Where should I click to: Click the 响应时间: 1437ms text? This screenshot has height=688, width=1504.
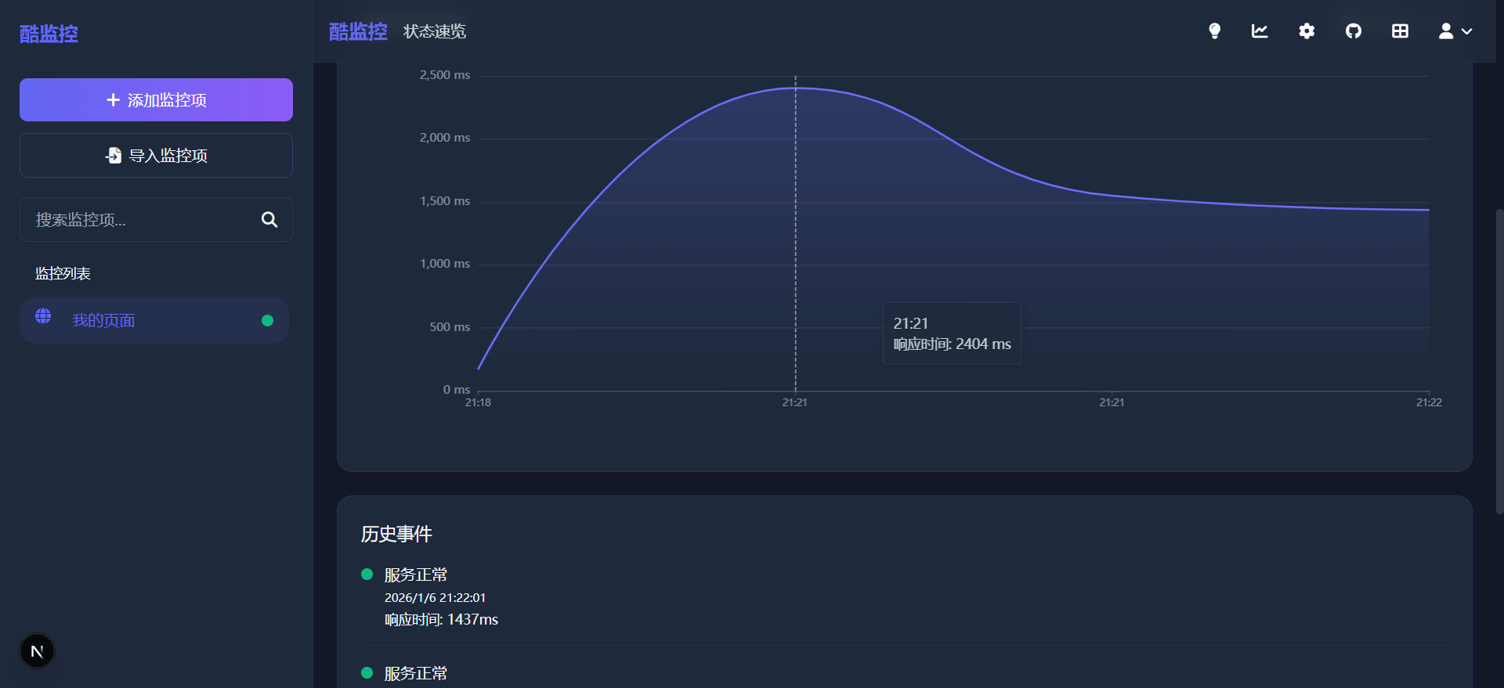tap(441, 619)
